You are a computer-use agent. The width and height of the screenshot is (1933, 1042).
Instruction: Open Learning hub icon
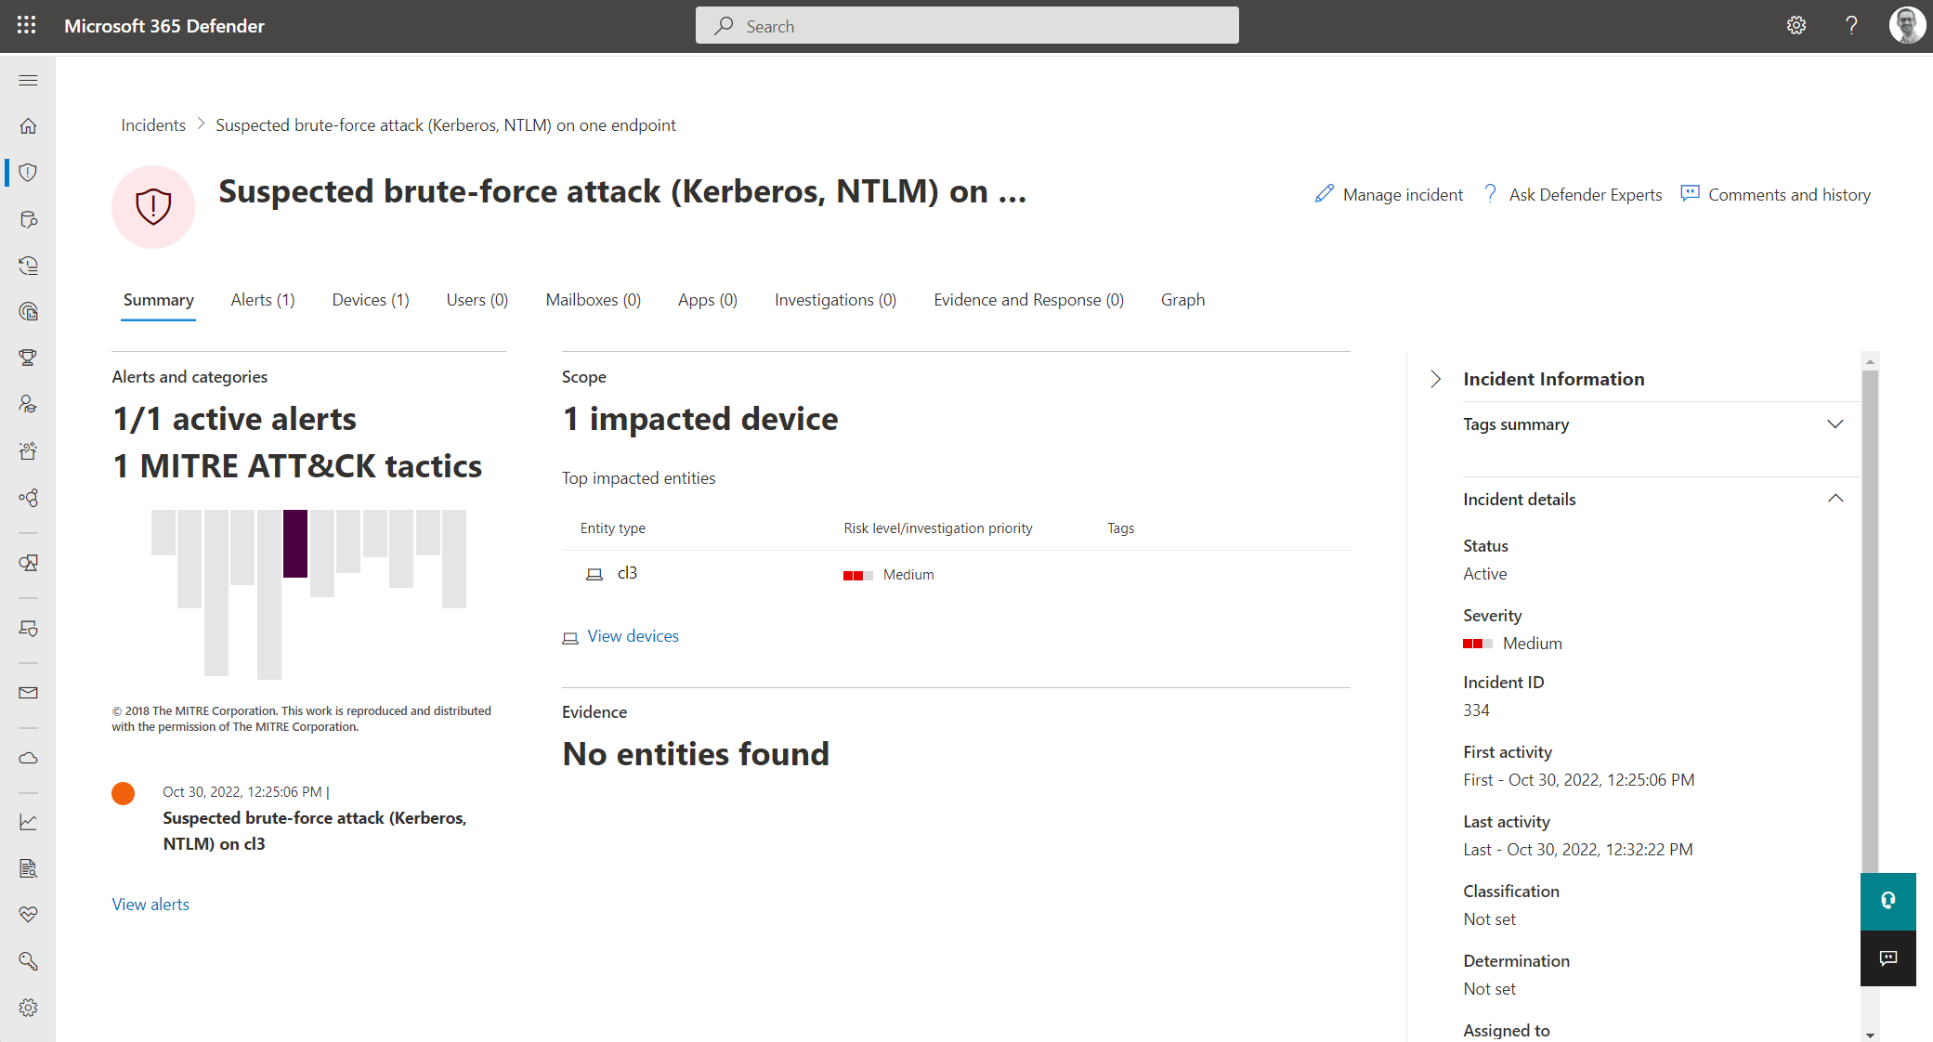pos(28,404)
